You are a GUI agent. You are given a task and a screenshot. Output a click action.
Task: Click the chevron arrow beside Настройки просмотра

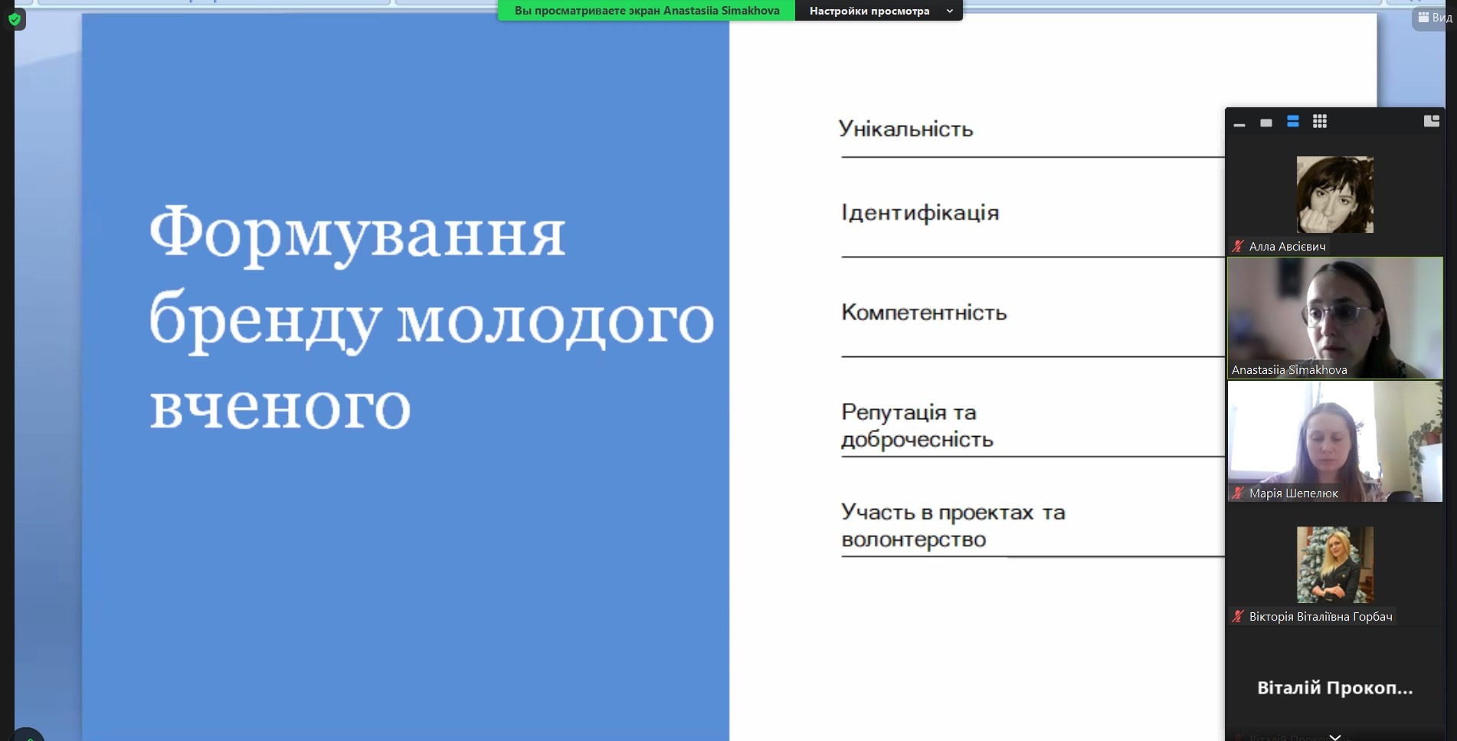(950, 11)
